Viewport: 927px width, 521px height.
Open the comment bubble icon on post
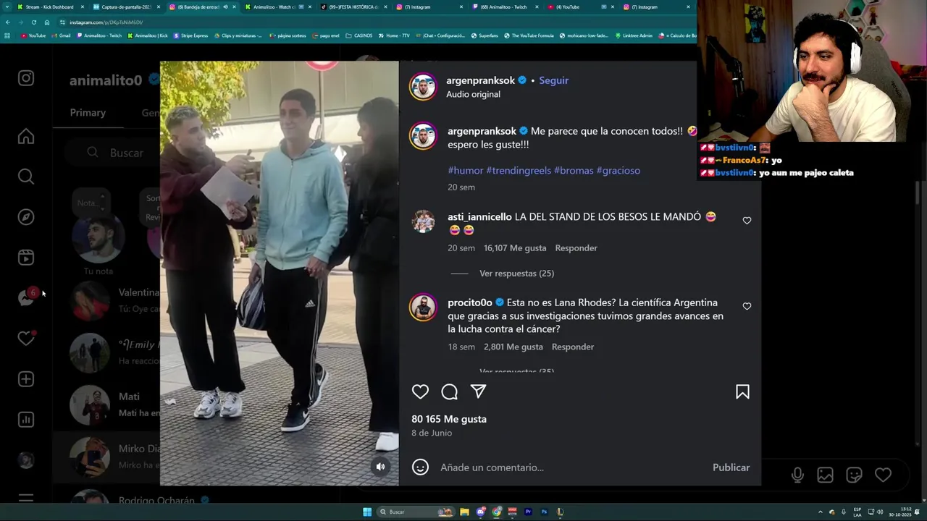click(449, 391)
